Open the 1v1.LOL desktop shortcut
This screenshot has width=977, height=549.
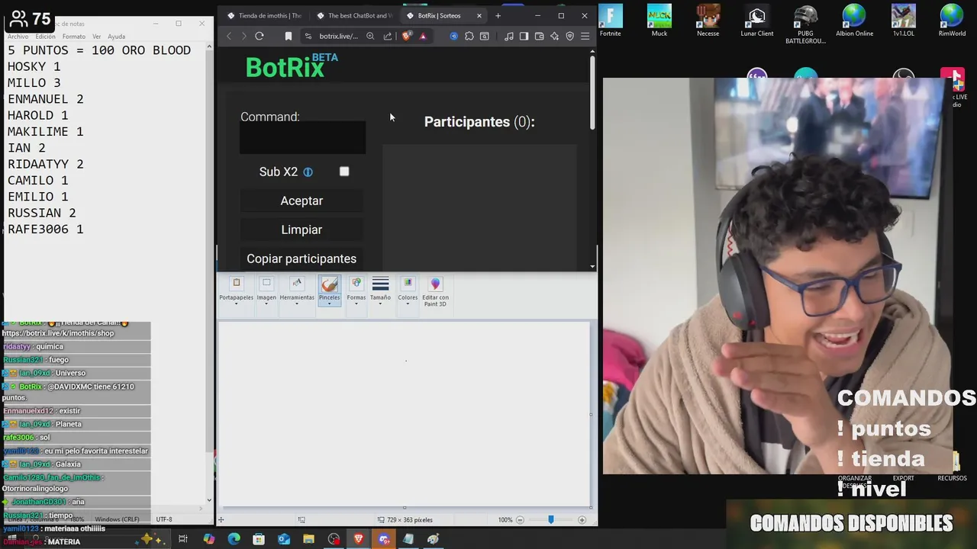click(x=903, y=21)
